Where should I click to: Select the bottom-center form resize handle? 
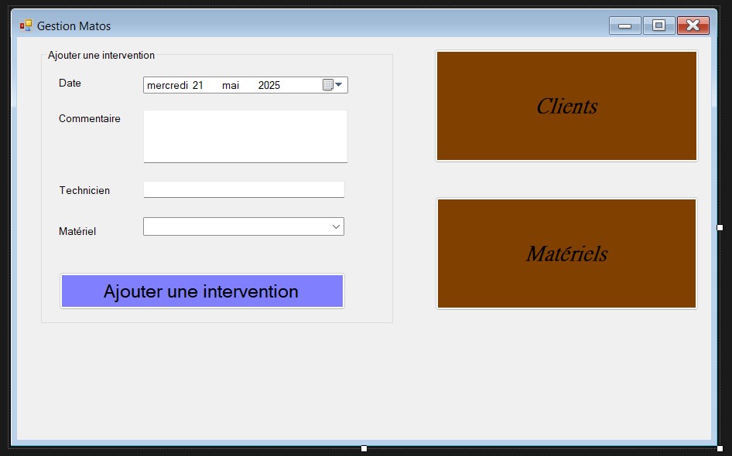(x=364, y=448)
